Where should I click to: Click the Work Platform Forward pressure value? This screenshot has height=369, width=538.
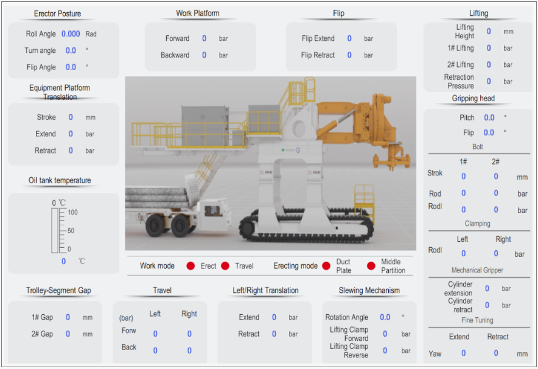pos(204,38)
